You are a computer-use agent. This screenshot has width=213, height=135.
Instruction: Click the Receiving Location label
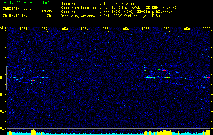(79, 8)
